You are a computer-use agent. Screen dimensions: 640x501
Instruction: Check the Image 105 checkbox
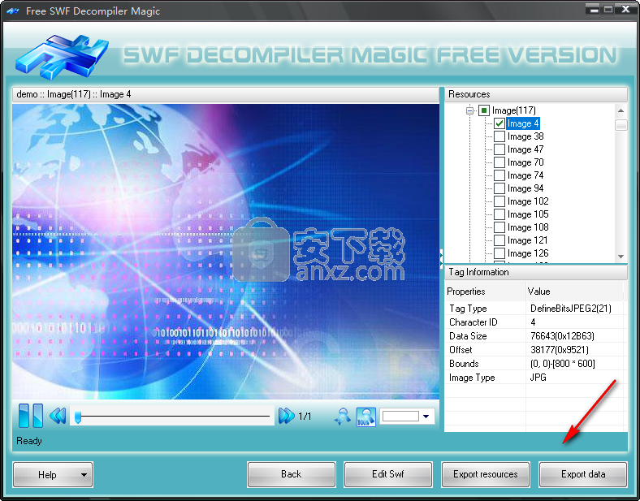click(499, 214)
